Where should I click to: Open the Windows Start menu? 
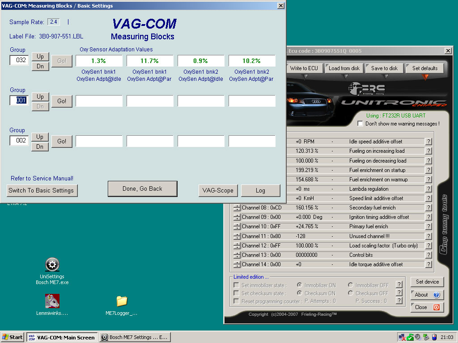[13, 337]
